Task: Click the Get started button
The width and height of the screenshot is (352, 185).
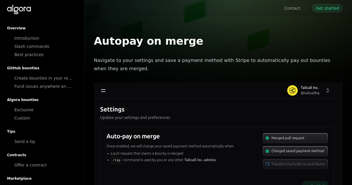Action: click(327, 8)
